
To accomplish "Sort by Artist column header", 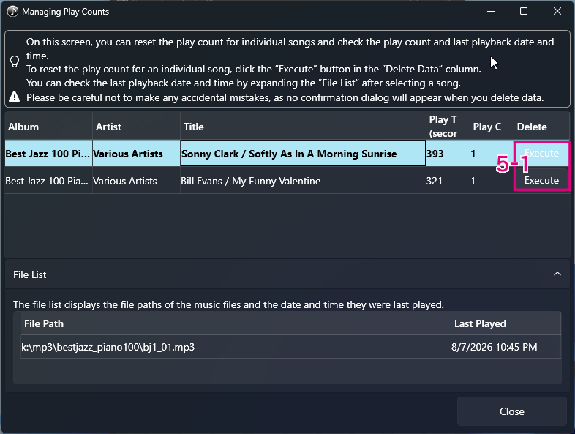I will coord(136,127).
